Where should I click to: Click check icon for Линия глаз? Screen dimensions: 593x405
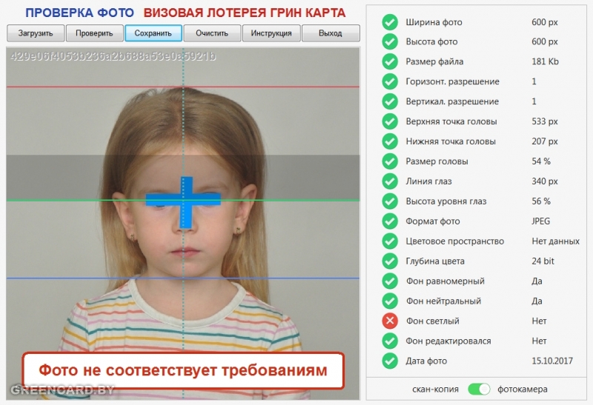tap(390, 181)
